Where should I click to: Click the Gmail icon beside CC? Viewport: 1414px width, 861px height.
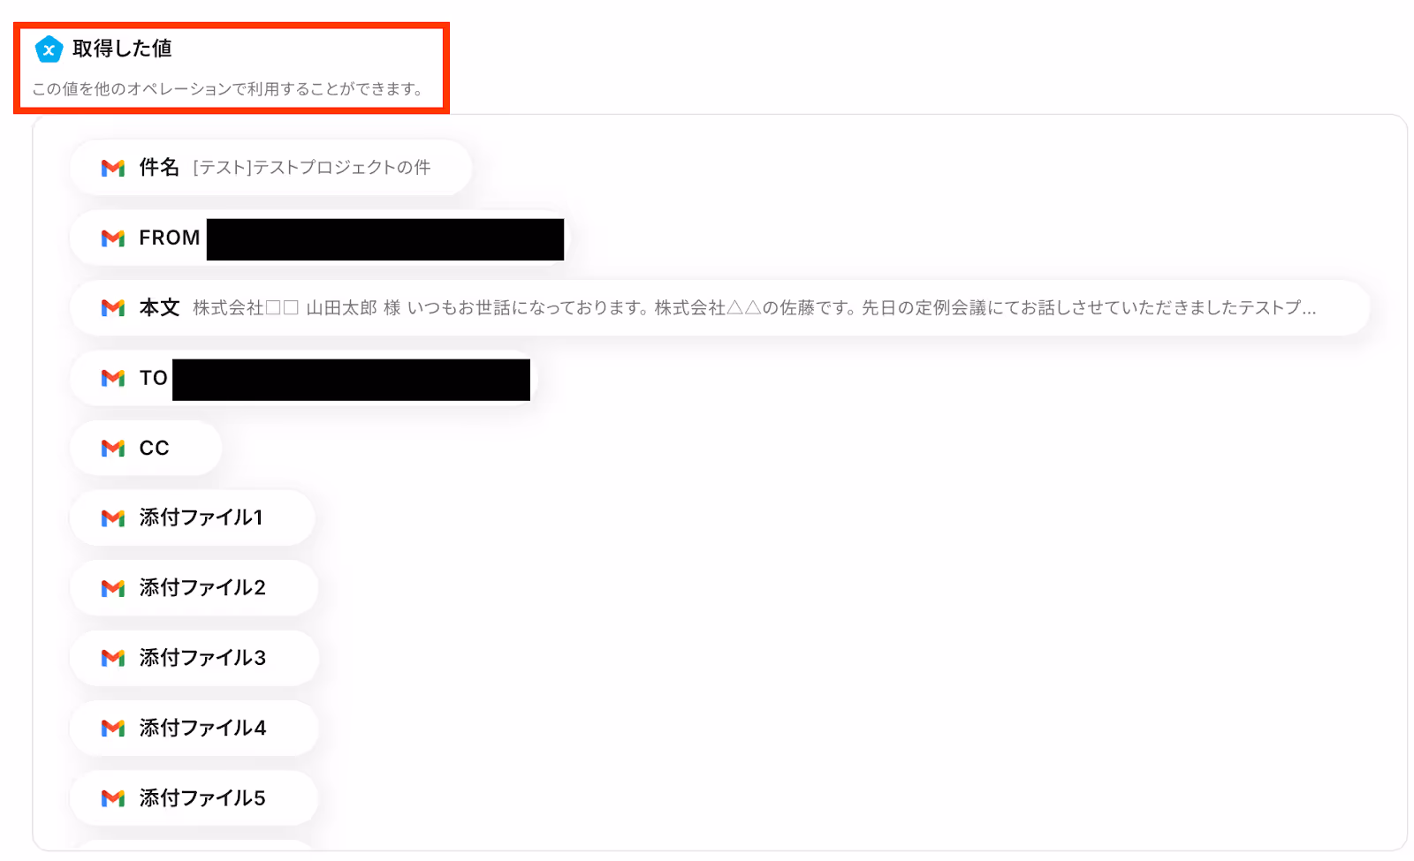113,449
